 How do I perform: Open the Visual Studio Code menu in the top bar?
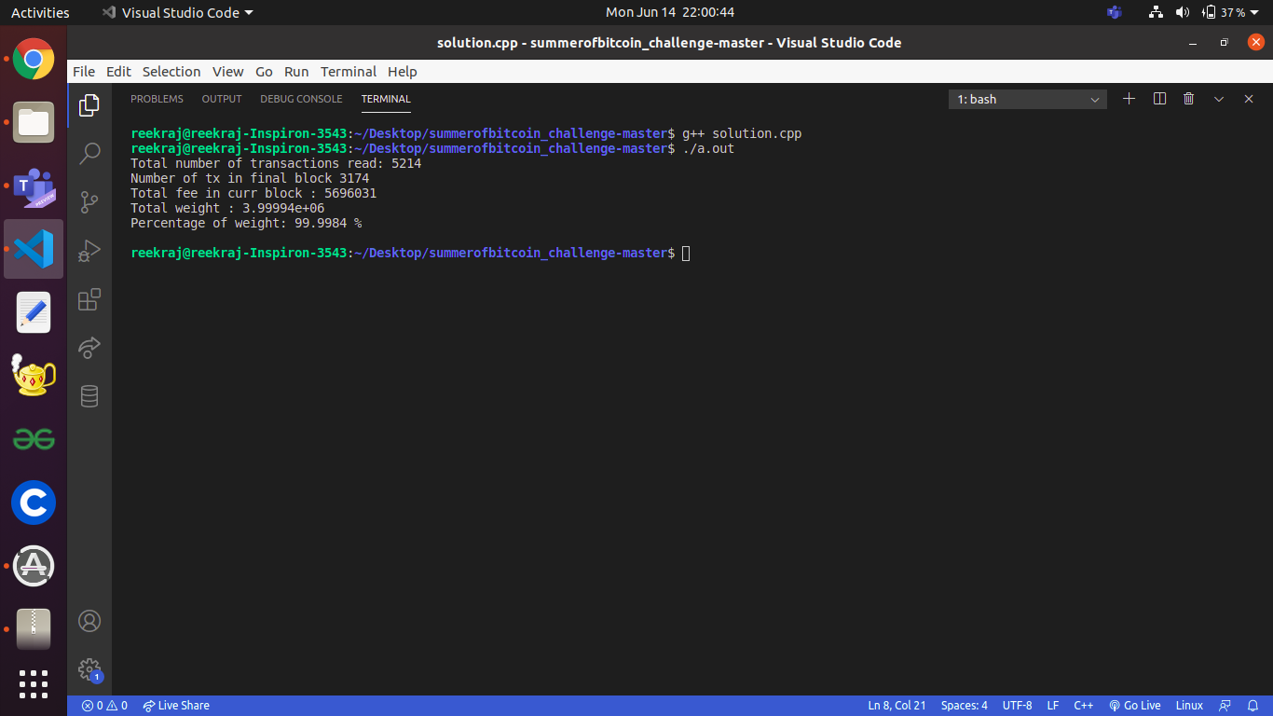pos(177,12)
